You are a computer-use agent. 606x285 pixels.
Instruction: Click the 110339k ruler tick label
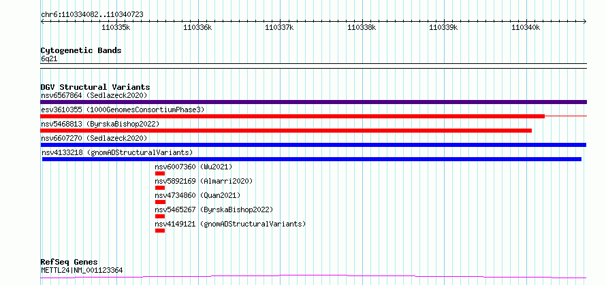[x=444, y=27]
